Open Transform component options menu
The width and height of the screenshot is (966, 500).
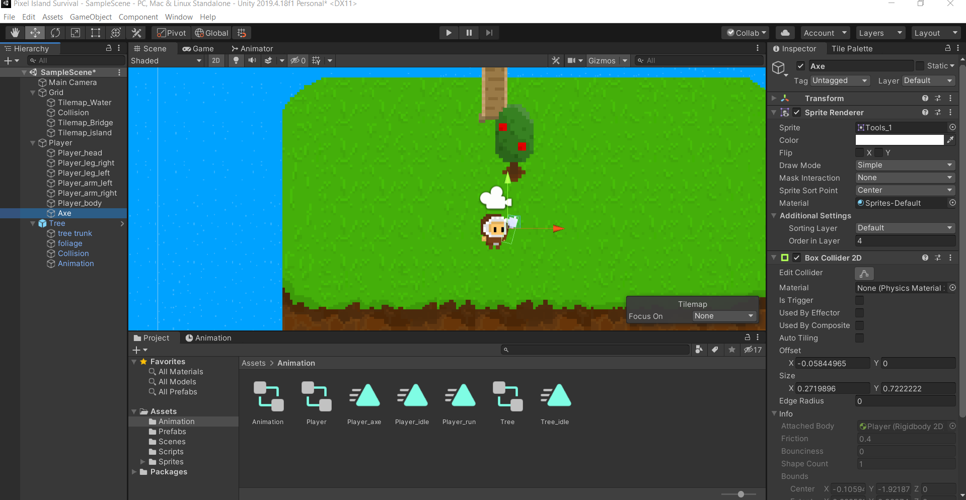tap(950, 98)
